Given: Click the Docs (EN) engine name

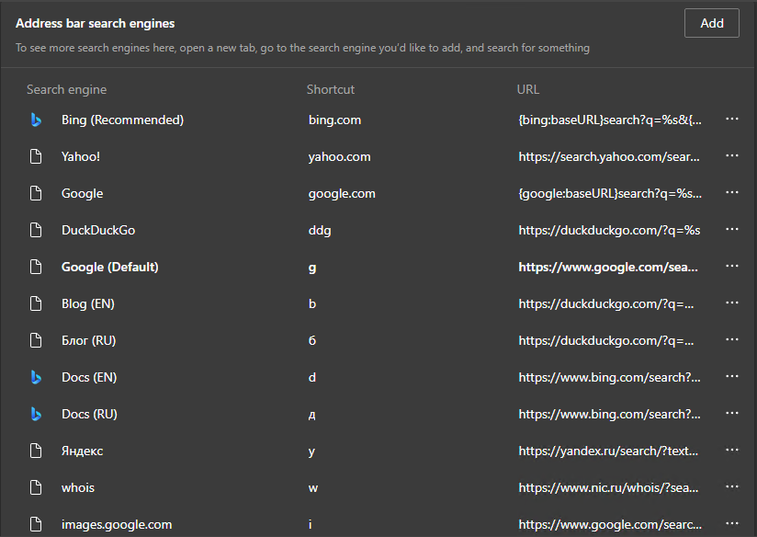Looking at the screenshot, I should tap(89, 377).
